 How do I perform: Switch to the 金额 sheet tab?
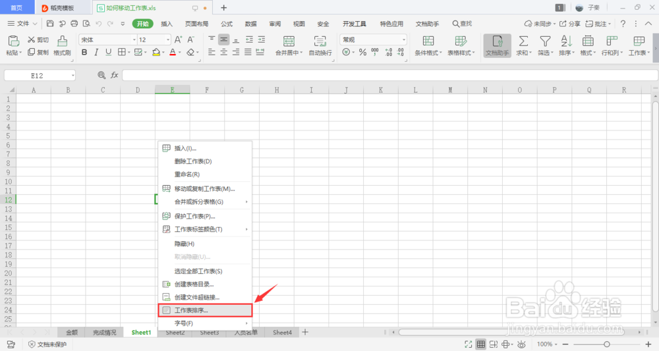(72, 333)
